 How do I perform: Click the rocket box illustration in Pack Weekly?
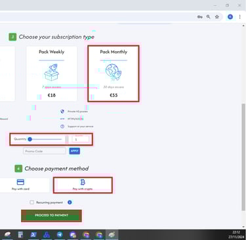(51, 72)
